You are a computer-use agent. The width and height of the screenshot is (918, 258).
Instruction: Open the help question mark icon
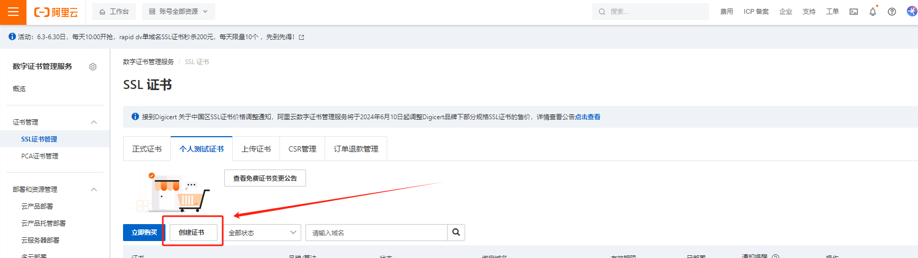click(892, 12)
